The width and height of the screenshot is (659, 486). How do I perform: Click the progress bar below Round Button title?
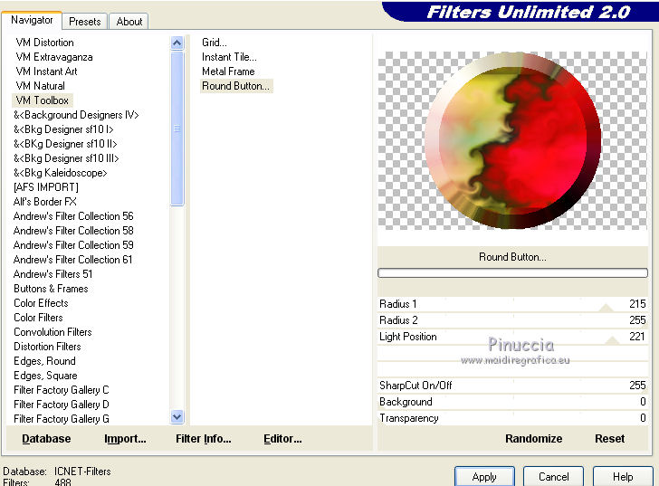coord(512,273)
